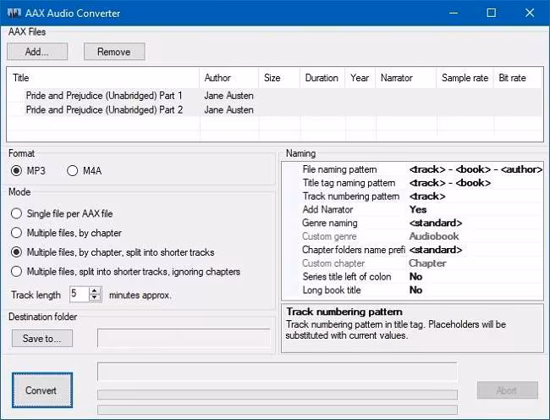The image size is (550, 420).
Task: Click the destination folder path field
Action: (x=184, y=338)
